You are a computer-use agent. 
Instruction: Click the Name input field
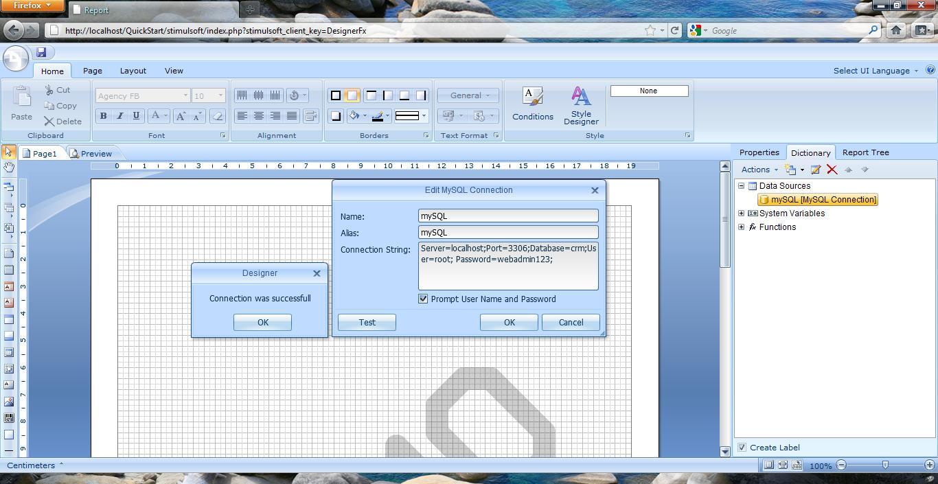pos(508,216)
